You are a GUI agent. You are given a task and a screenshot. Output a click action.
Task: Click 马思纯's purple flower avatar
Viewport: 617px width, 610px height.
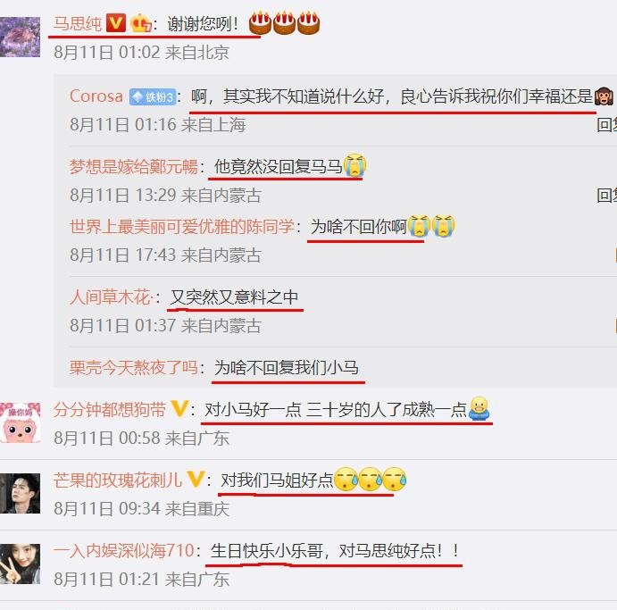tap(20, 37)
